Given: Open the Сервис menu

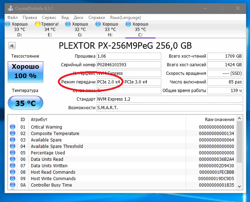Looking at the screenshot, I should coord(49,18).
